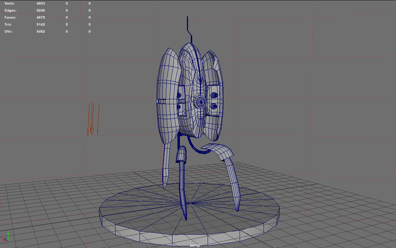Screen dimensions: 396x248
Task: Click the "Verts:" heads-up label
Action: coord(9,4)
